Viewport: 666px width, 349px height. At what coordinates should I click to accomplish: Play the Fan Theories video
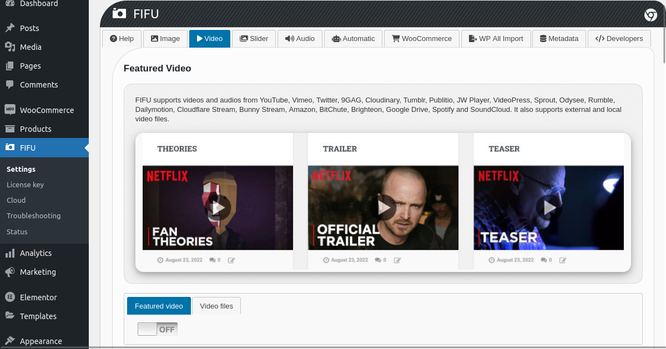(x=218, y=208)
